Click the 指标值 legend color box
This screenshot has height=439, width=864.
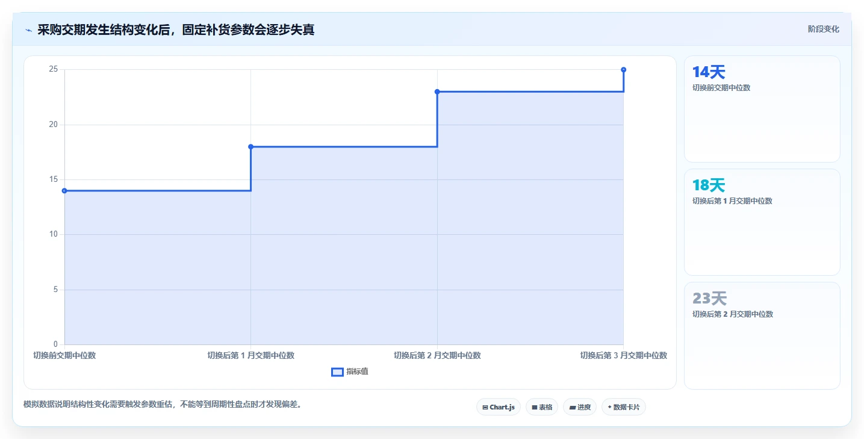(337, 372)
